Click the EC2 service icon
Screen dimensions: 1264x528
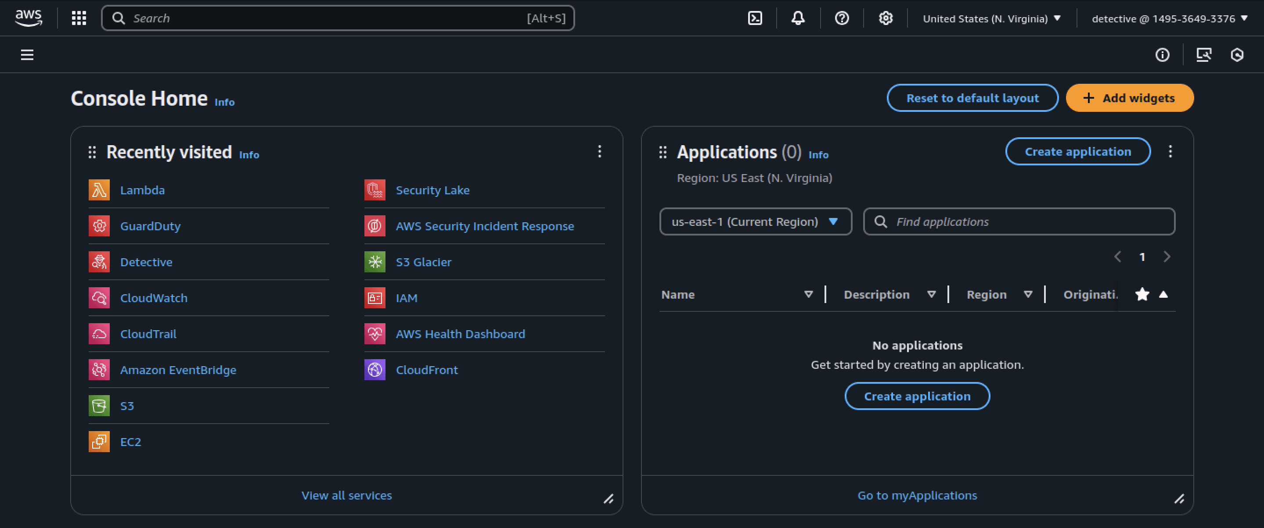tap(99, 442)
